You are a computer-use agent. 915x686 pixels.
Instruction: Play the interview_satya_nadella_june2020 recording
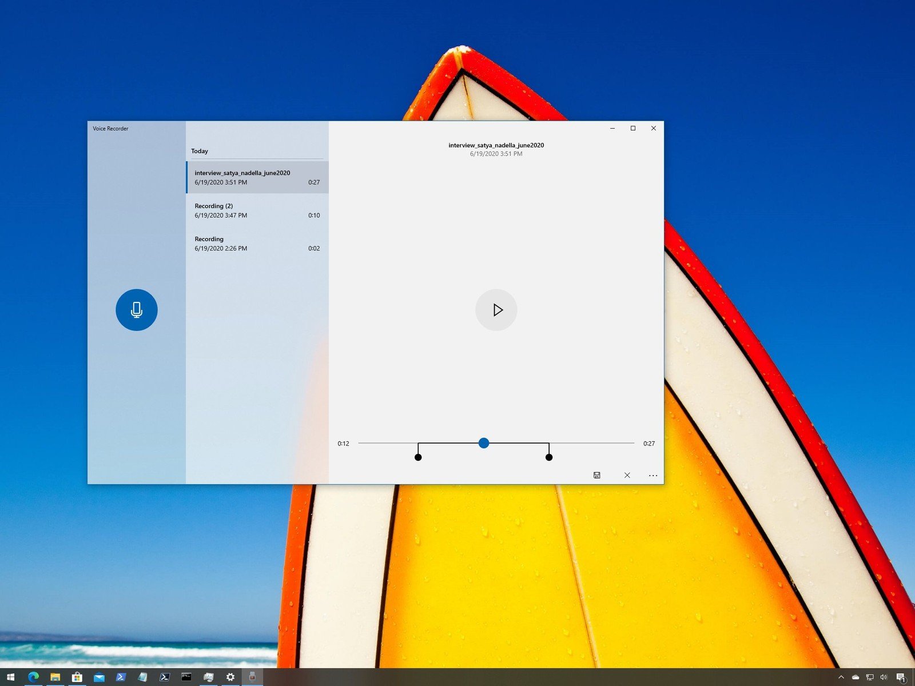(496, 310)
